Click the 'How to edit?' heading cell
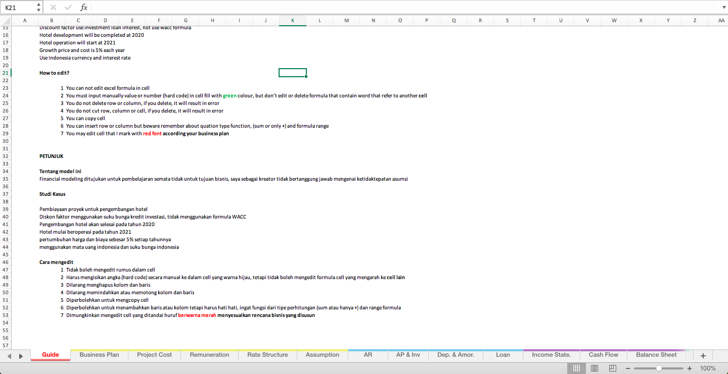Image resolution: width=728 pixels, height=374 pixels. (54, 73)
